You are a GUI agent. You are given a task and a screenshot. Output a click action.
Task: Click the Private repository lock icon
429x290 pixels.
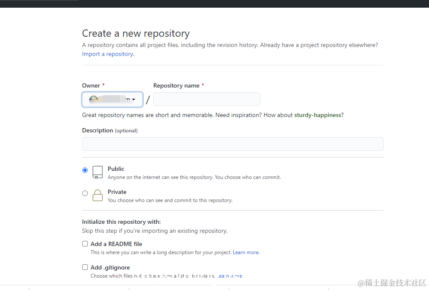click(x=98, y=195)
